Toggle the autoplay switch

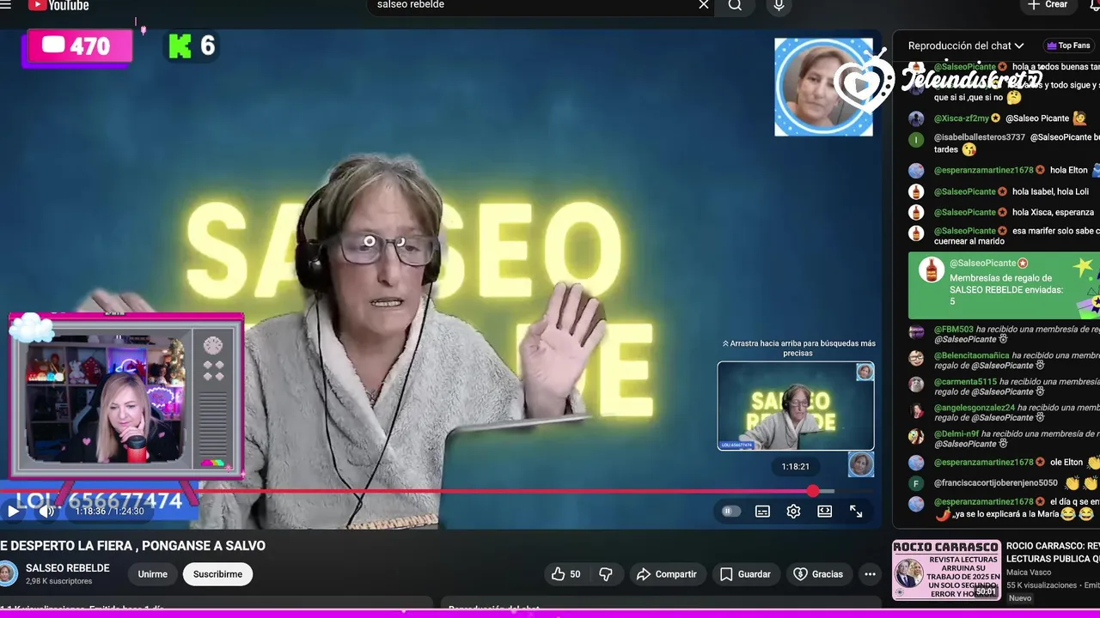coord(731,512)
